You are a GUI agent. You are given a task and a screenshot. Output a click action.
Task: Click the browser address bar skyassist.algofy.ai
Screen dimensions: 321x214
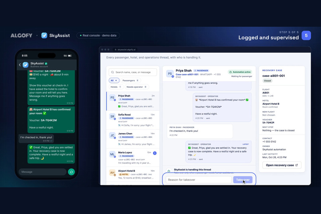(125, 49)
